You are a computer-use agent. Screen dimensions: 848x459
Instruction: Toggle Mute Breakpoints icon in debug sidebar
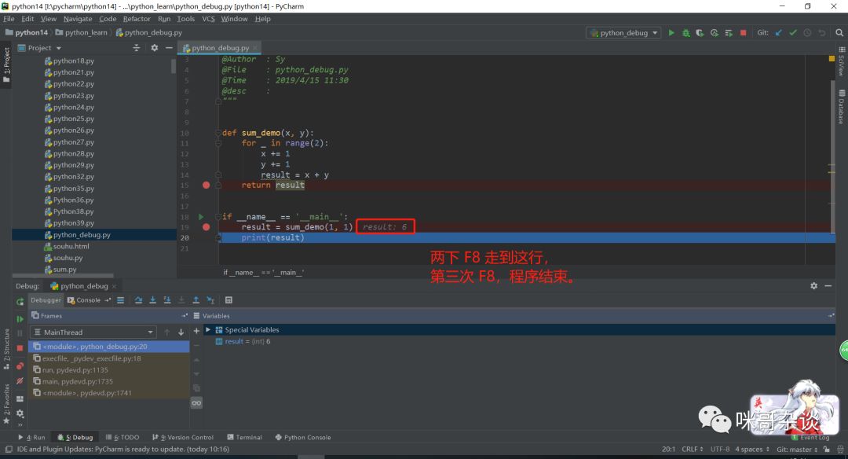pyautogui.click(x=20, y=381)
